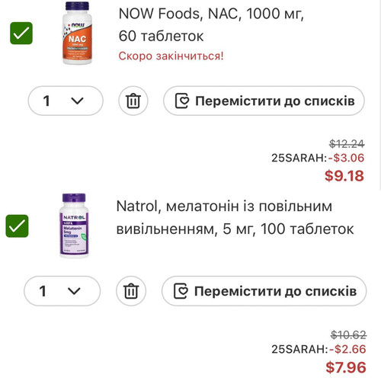Move melatonin to lists with Перемістити до списків
This screenshot has height=381, width=381.
(264, 291)
